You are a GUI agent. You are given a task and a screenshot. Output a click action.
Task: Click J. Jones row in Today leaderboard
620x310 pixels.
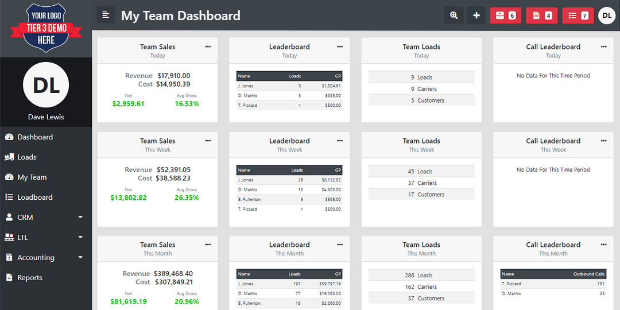pyautogui.click(x=289, y=86)
